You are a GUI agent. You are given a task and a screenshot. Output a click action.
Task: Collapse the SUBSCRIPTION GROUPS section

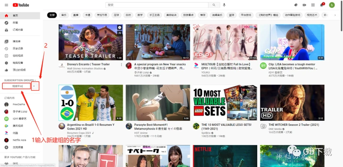[20, 80]
